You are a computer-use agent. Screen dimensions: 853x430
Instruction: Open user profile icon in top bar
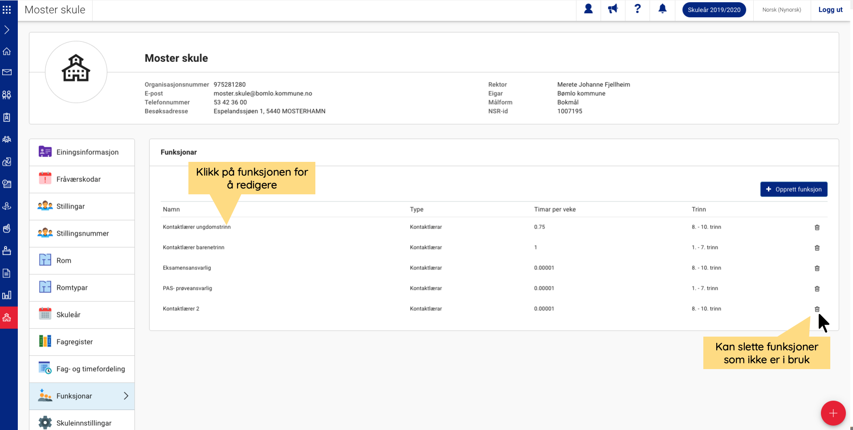point(588,9)
